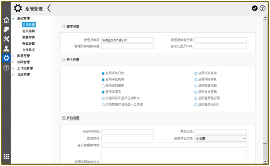Click the 自定义主页URL input field
Image resolution: width=270 pixels, height=166 pixels.
coord(220,46)
